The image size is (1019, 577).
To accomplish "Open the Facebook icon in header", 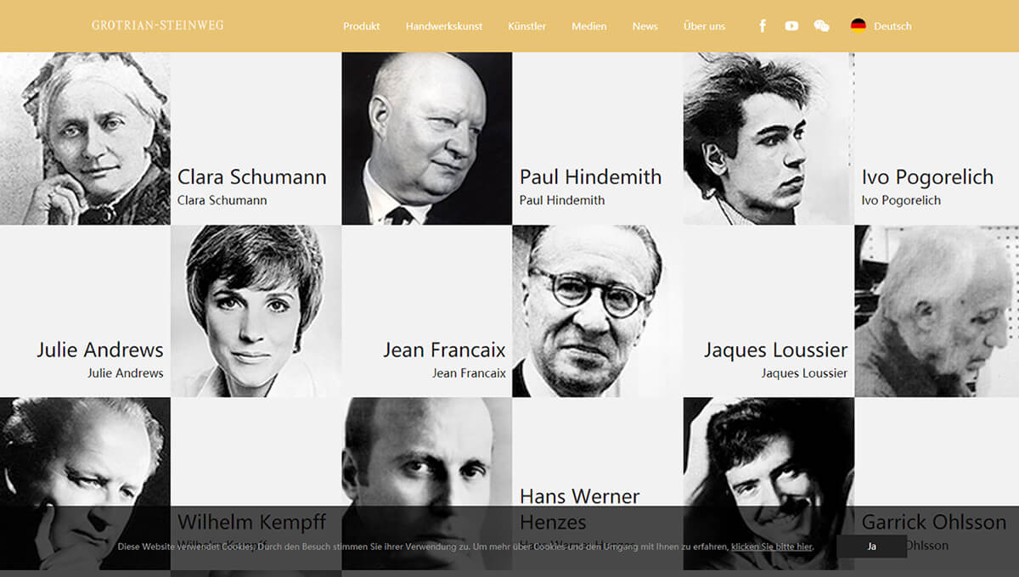I will [x=763, y=26].
